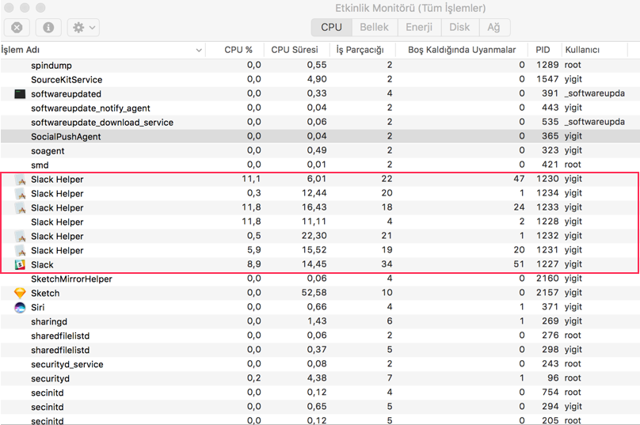Switch to the CPU tab
This screenshot has width=640, height=425.
point(331,28)
